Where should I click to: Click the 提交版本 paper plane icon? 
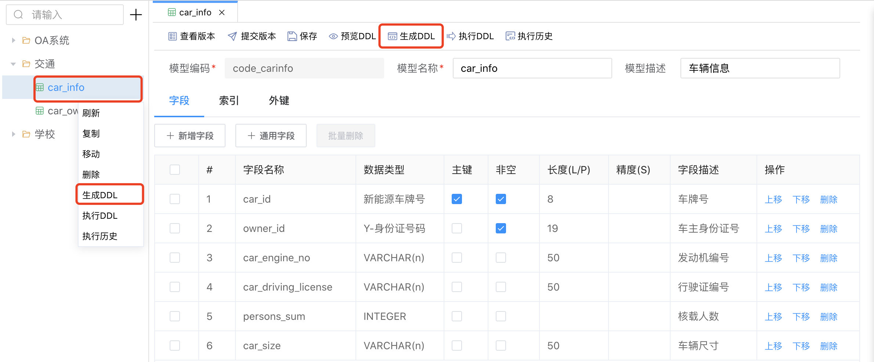coord(232,36)
